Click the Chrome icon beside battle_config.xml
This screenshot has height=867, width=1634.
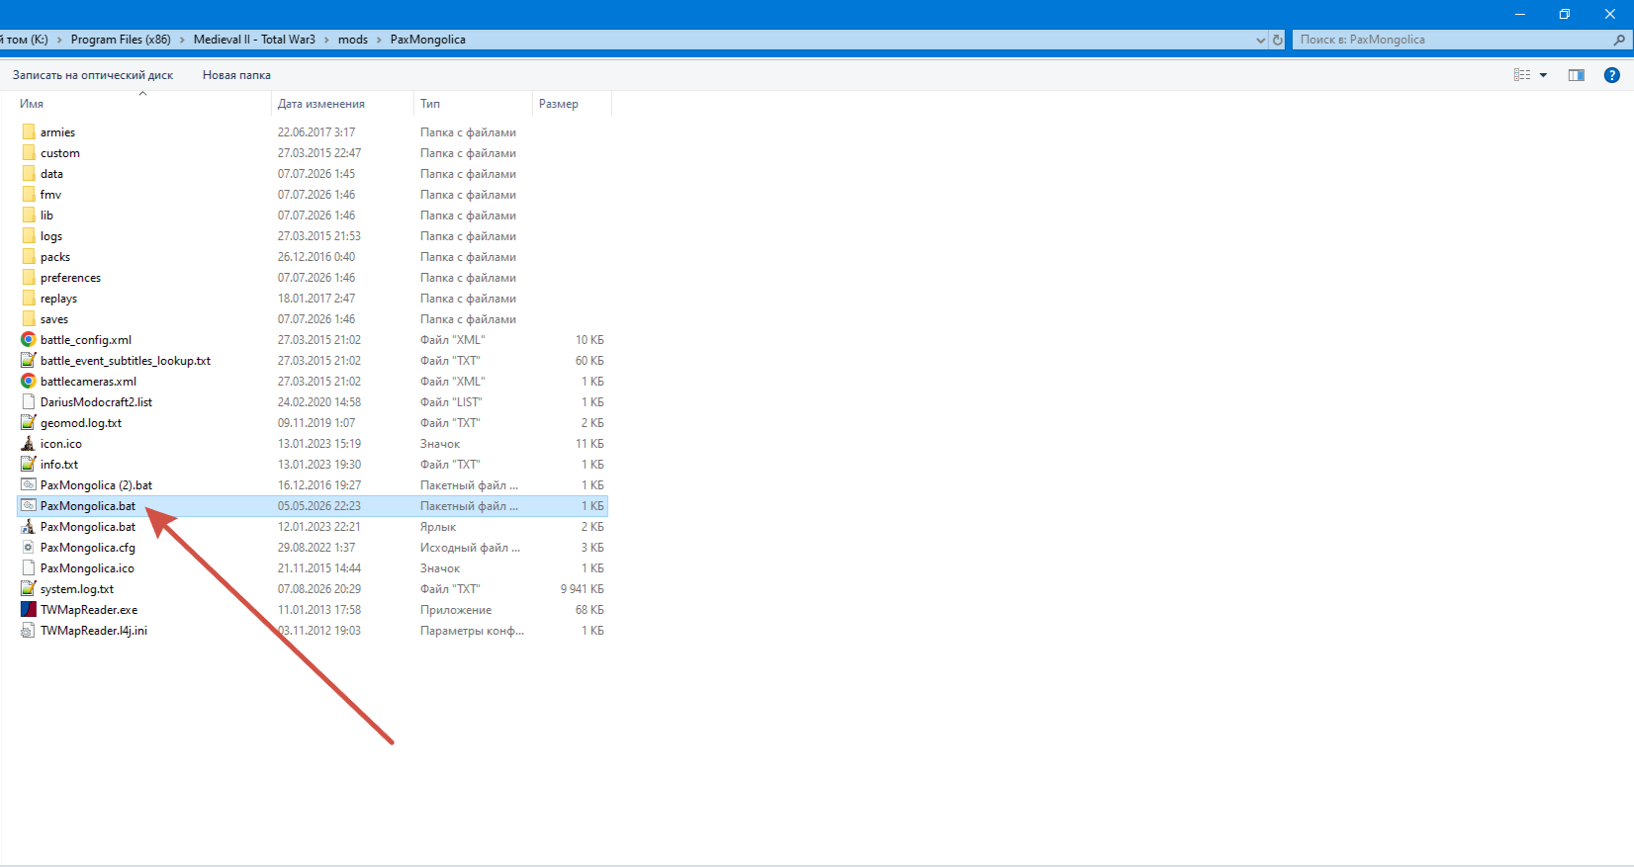pos(28,340)
